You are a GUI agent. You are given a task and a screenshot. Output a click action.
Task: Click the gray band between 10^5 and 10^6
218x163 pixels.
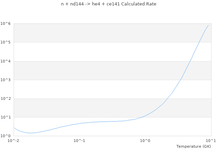tap(102, 33)
